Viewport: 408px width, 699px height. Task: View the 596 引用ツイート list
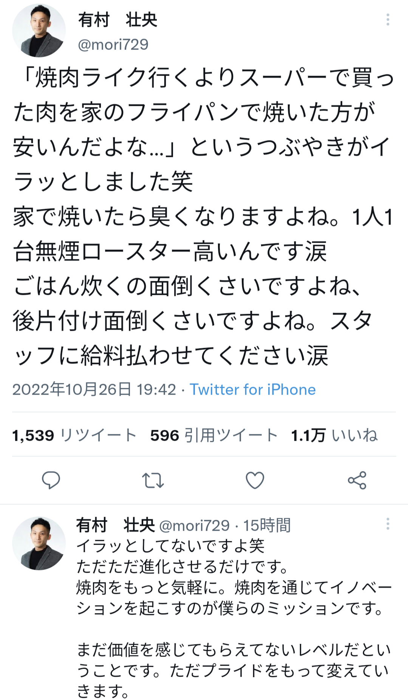click(x=214, y=435)
